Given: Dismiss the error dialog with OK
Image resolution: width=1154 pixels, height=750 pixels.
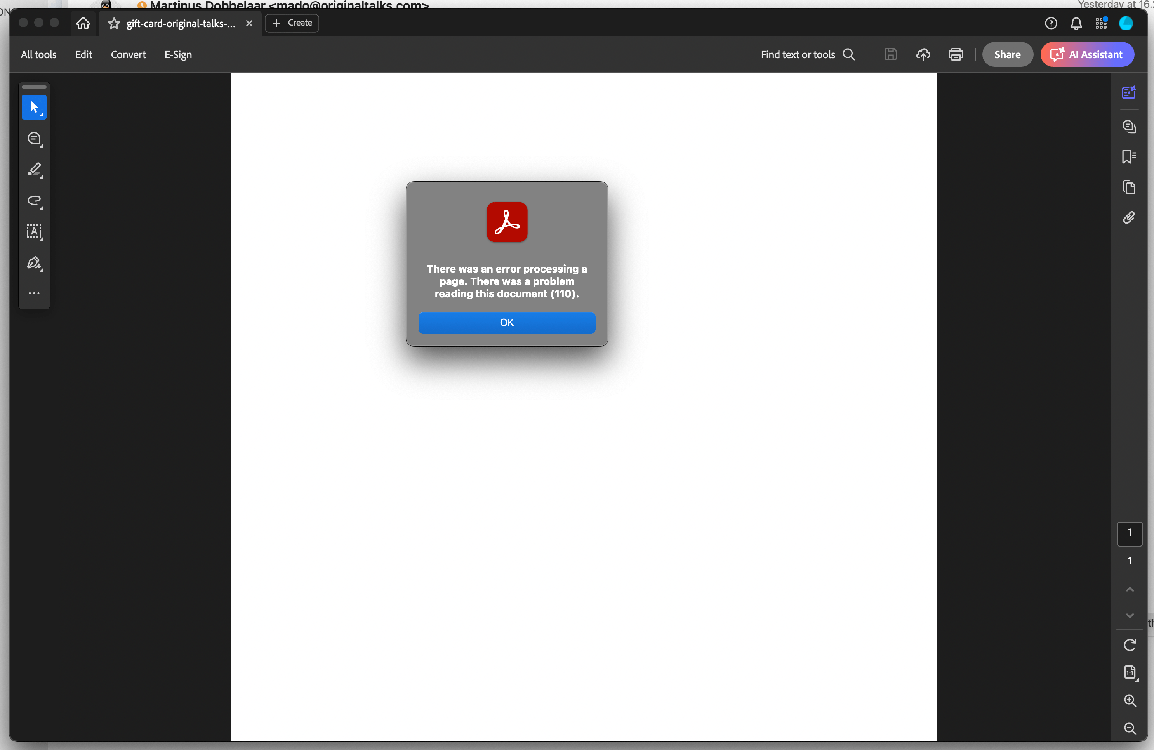Looking at the screenshot, I should click(x=506, y=323).
